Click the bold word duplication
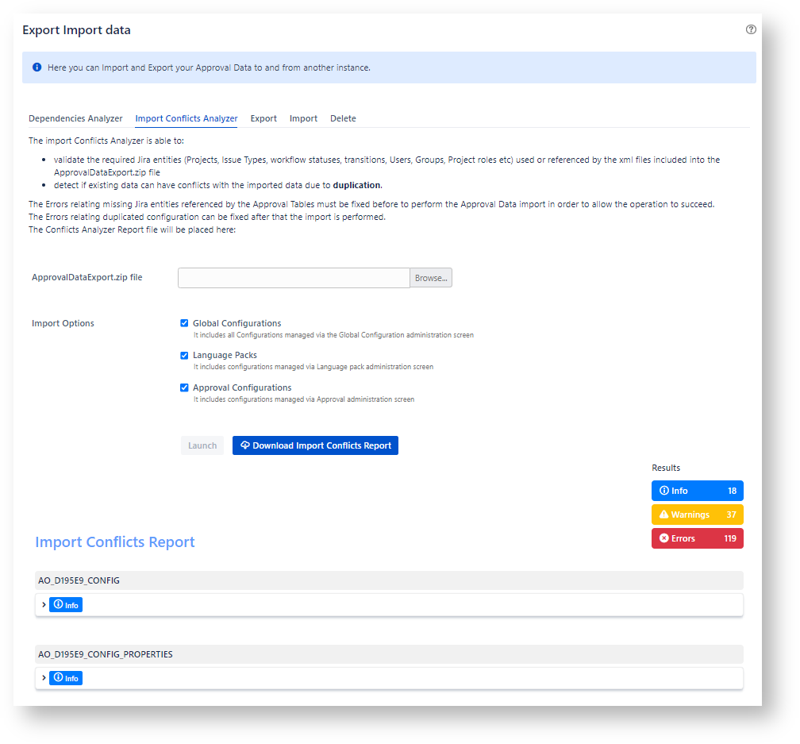 [357, 185]
